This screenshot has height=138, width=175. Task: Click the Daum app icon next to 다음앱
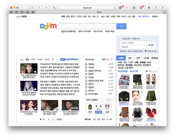(x=18, y=17)
